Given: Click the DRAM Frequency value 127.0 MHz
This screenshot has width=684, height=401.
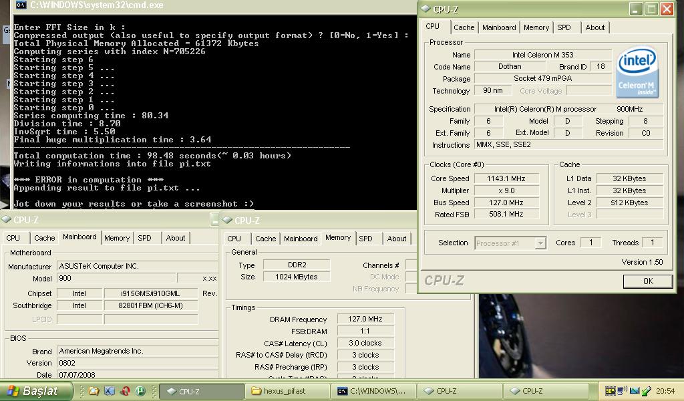Looking at the screenshot, I should [x=365, y=319].
